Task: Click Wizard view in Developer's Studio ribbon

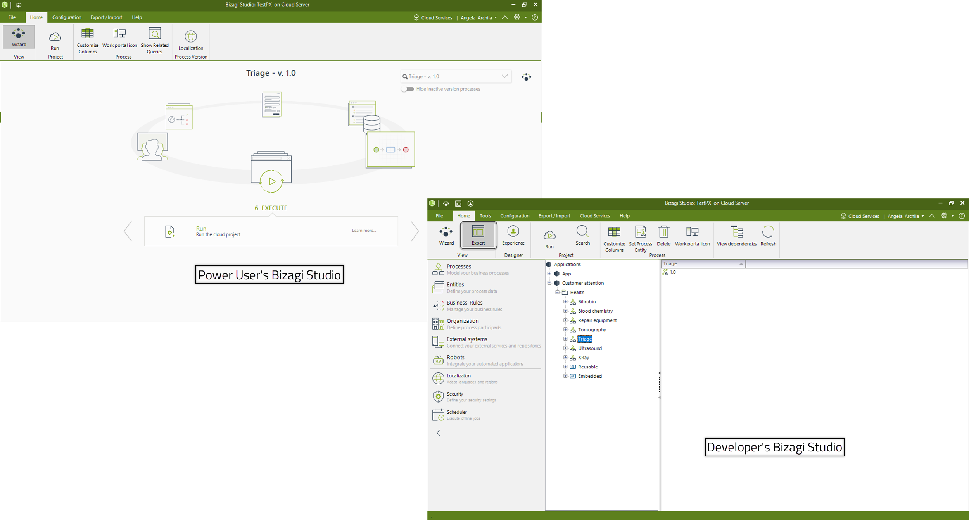Action: pyautogui.click(x=446, y=235)
